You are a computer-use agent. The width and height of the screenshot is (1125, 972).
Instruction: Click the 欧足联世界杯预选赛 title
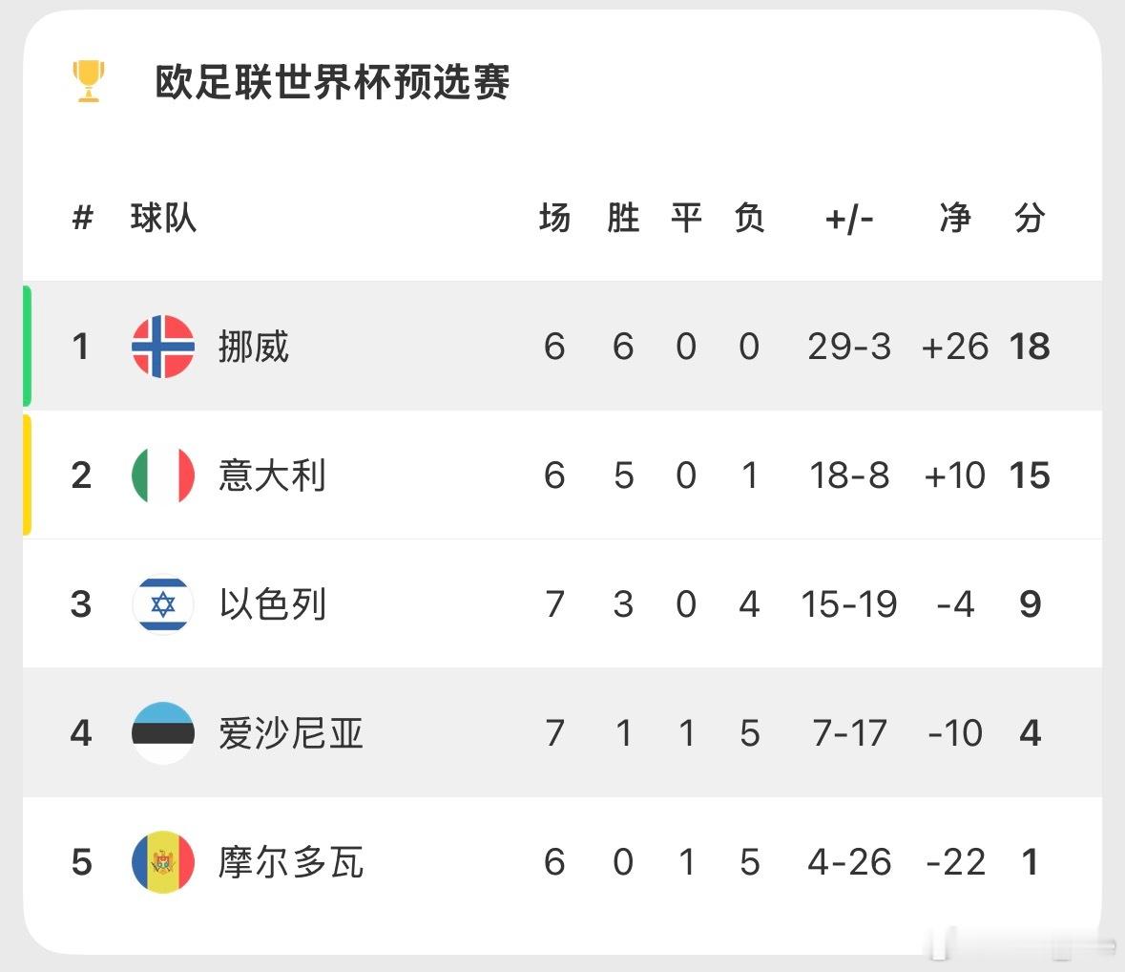tap(332, 82)
